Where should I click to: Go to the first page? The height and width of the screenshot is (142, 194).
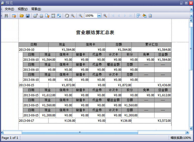point(113,16)
